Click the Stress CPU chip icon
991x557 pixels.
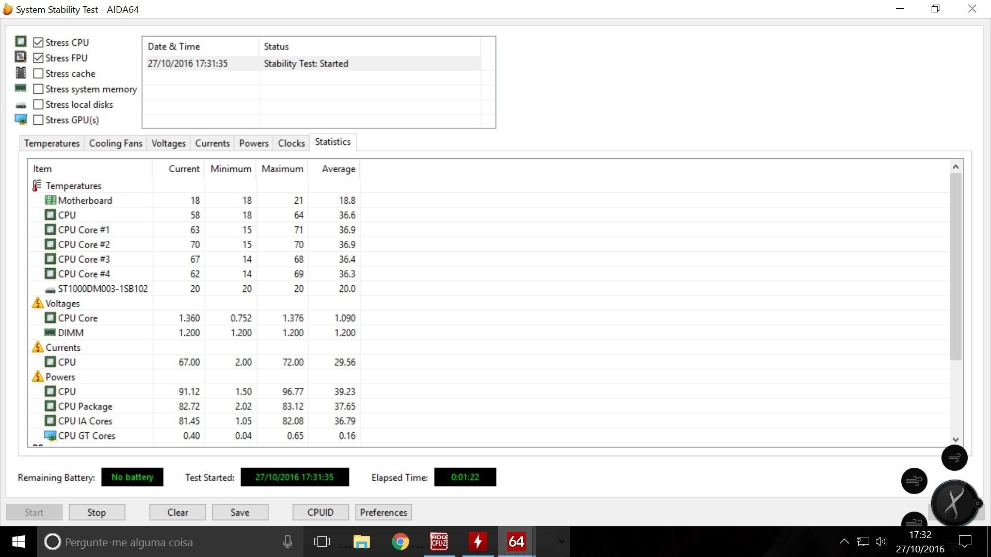click(x=21, y=41)
